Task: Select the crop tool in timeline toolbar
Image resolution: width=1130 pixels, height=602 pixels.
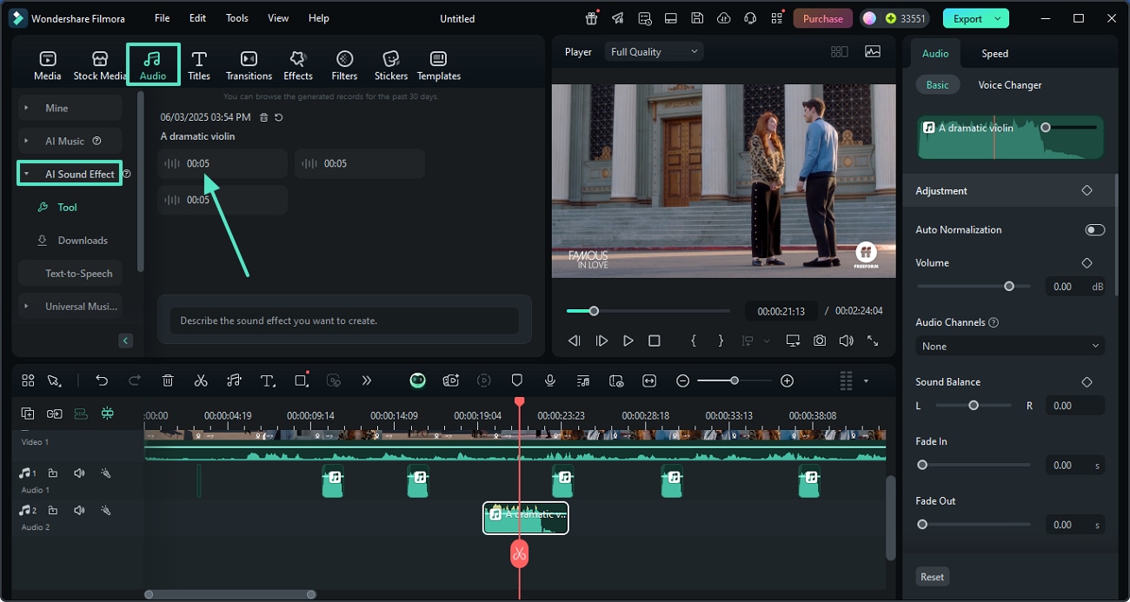Action: (302, 380)
